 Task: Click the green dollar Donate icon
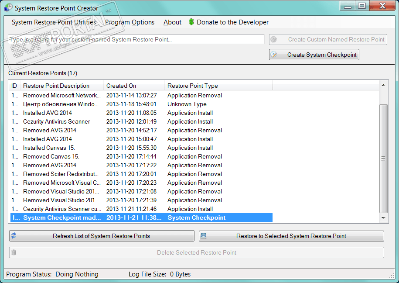(x=191, y=22)
